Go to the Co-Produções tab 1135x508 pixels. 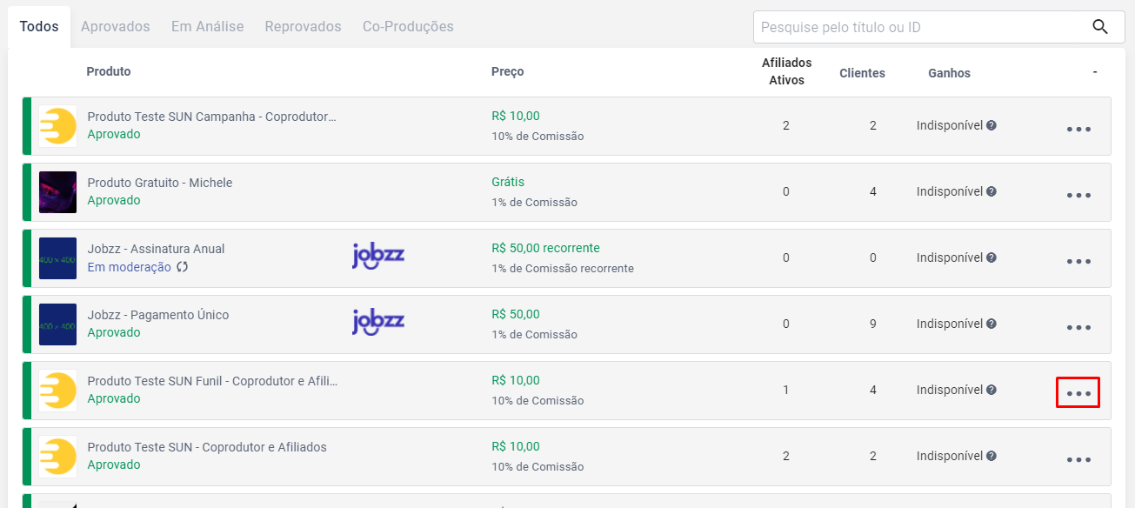click(408, 27)
